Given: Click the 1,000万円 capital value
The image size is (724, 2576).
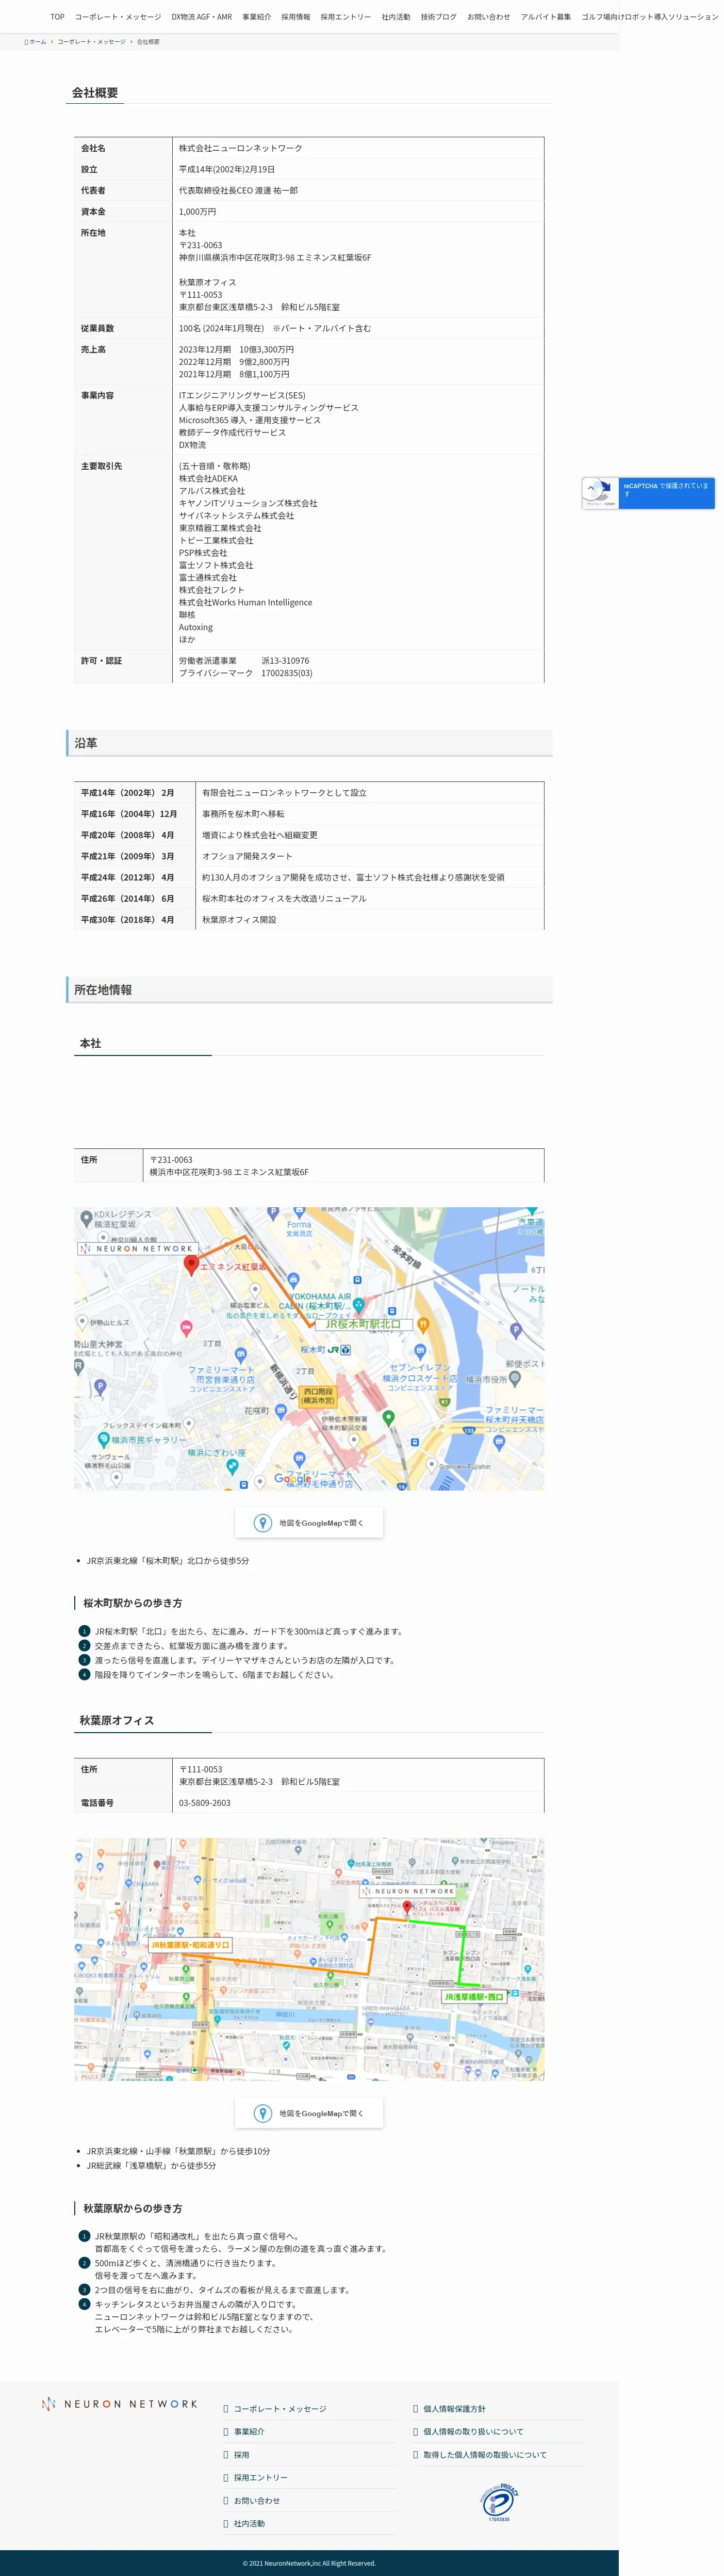Looking at the screenshot, I should pyautogui.click(x=198, y=212).
